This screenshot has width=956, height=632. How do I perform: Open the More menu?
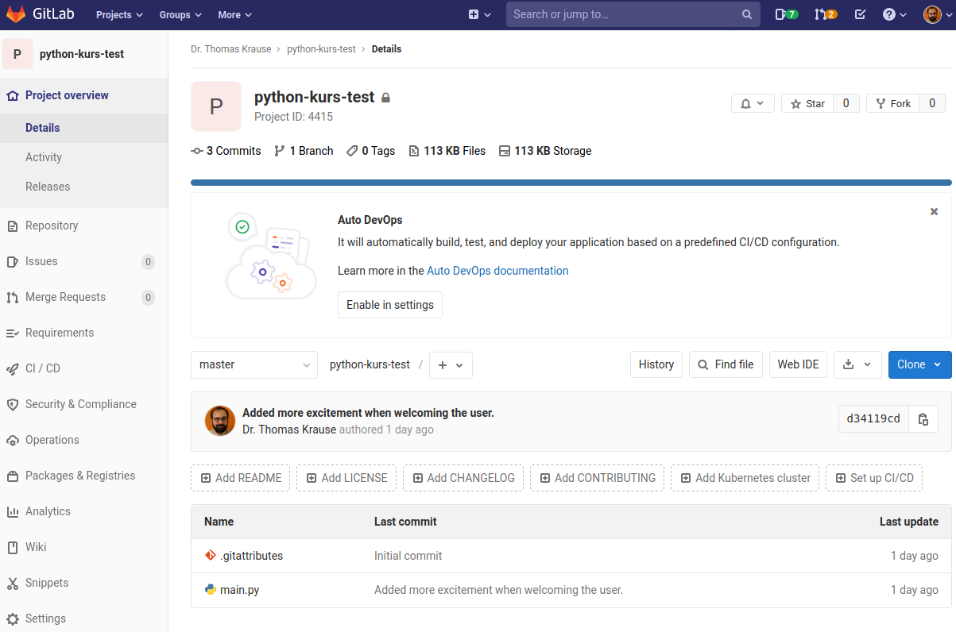click(234, 14)
